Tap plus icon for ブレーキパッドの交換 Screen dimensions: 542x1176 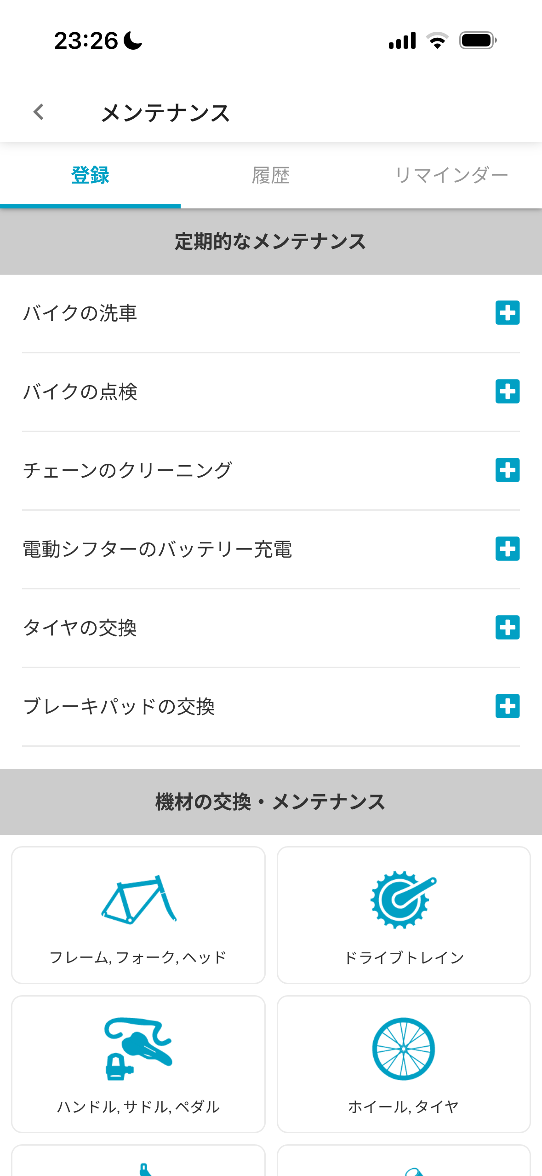pos(507,706)
